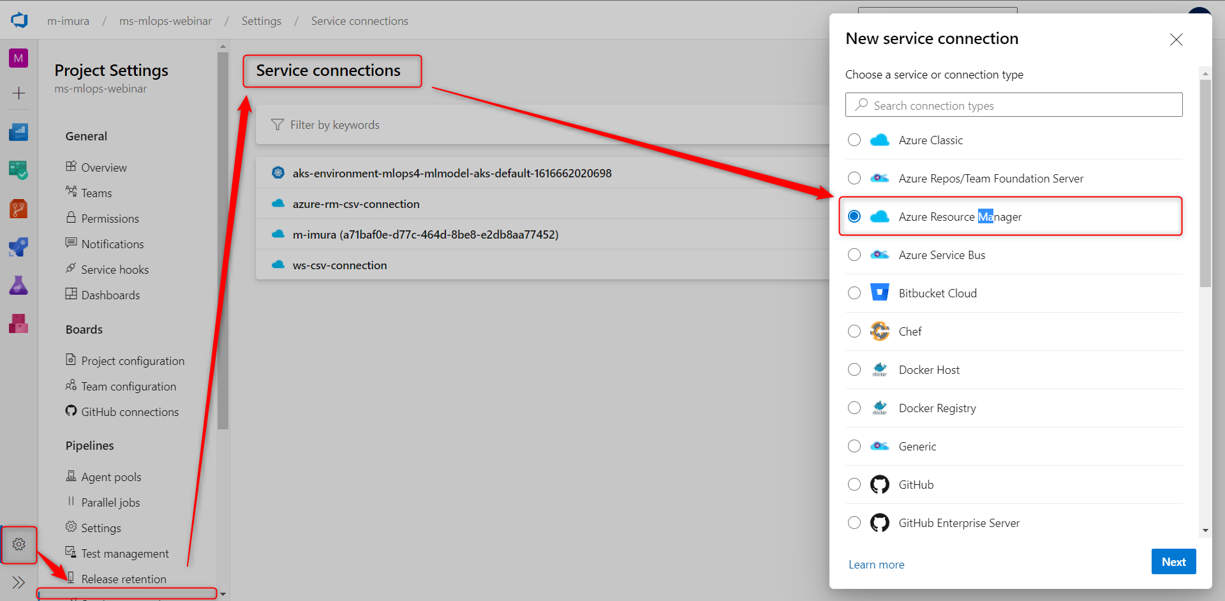The image size is (1225, 601).
Task: Select the GitHub radio button
Action: [854, 484]
